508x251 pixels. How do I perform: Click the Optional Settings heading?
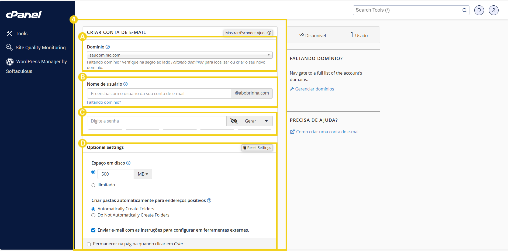click(105, 147)
